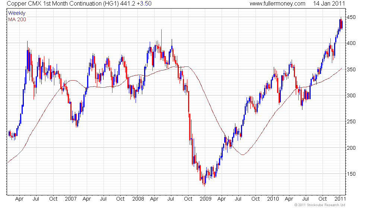Click the 300 price axis label

coord(351,95)
